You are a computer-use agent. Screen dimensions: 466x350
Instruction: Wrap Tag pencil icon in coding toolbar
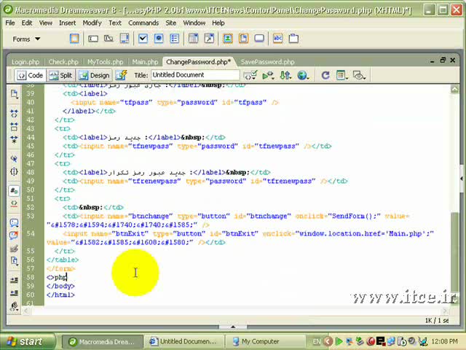[14, 248]
